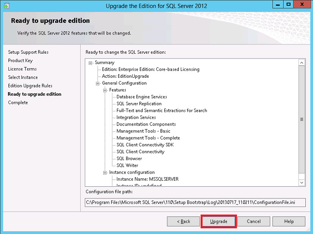Image resolution: width=313 pixels, height=234 pixels.
Task: Collapse the Instance configuration node
Action: [105, 173]
